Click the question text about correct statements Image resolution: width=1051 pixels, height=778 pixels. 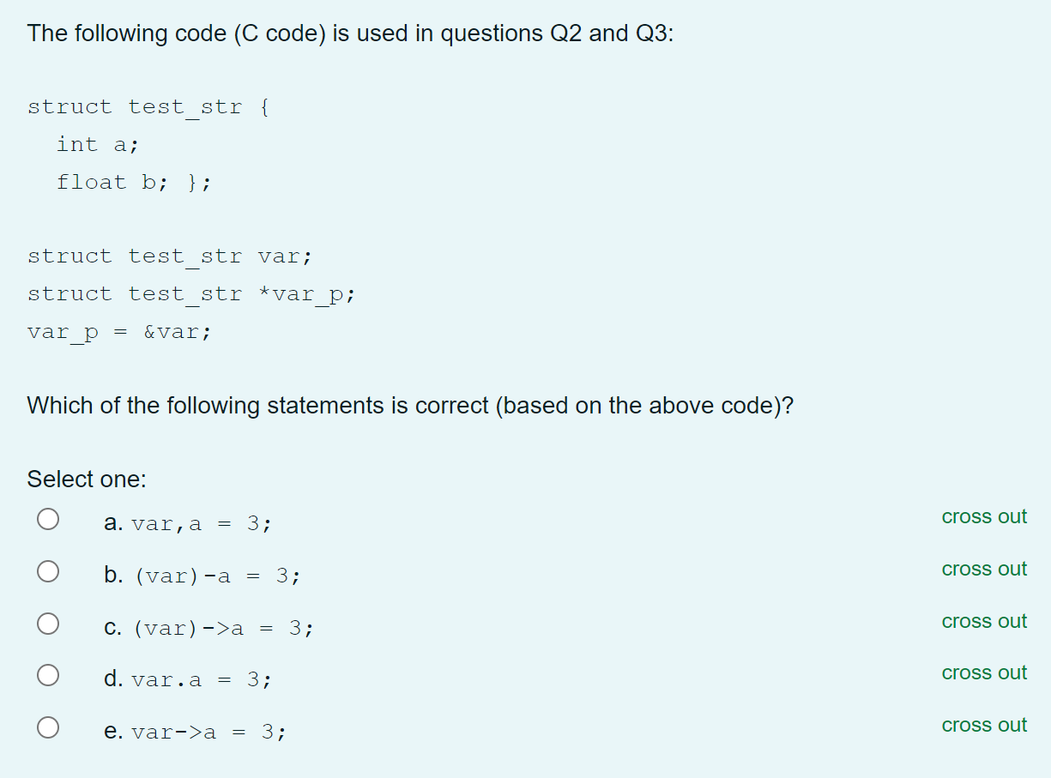408,405
